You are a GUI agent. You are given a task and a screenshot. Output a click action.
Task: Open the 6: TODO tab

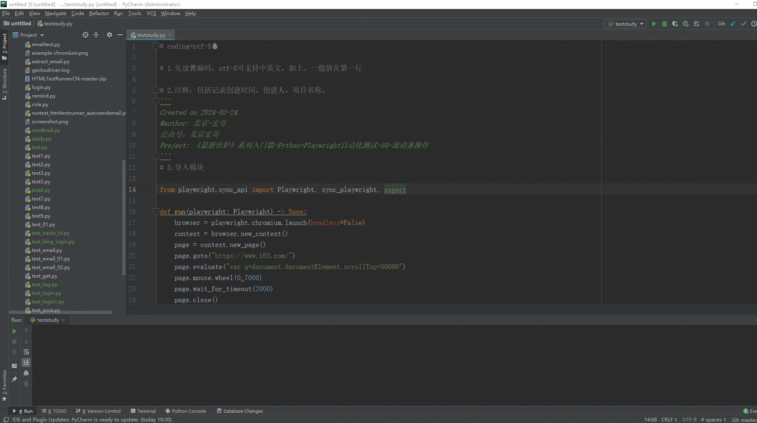tap(54, 411)
